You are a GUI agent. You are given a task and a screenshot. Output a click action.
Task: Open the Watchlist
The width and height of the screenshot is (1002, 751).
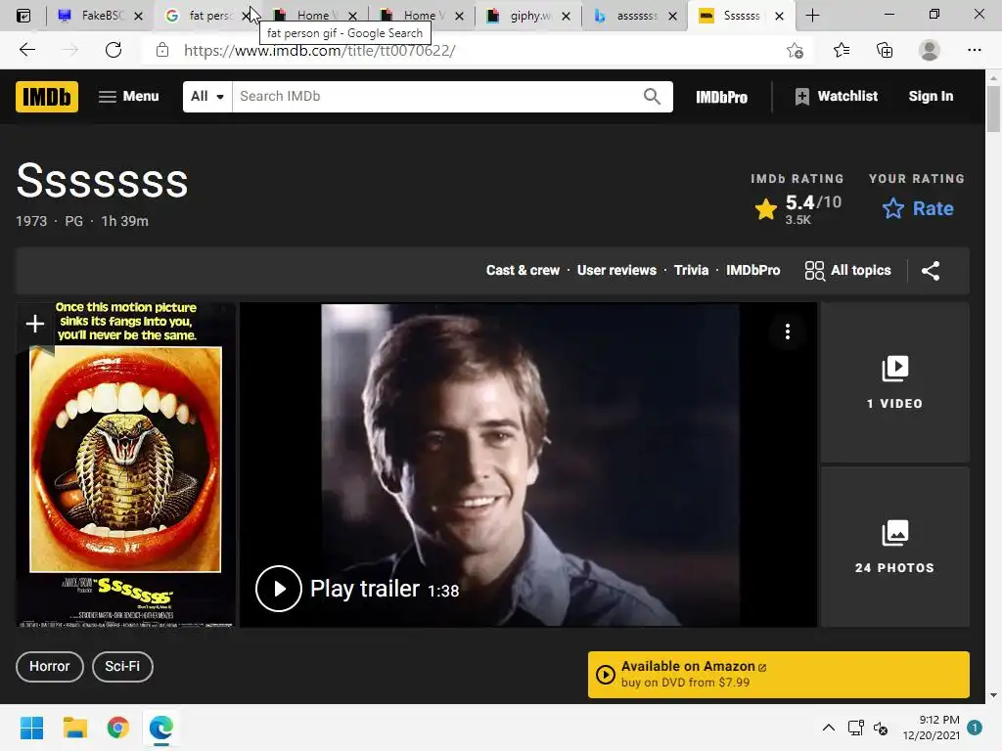pyautogui.click(x=836, y=97)
